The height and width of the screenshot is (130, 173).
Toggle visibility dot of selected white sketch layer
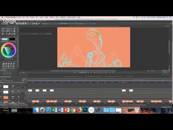18,91
